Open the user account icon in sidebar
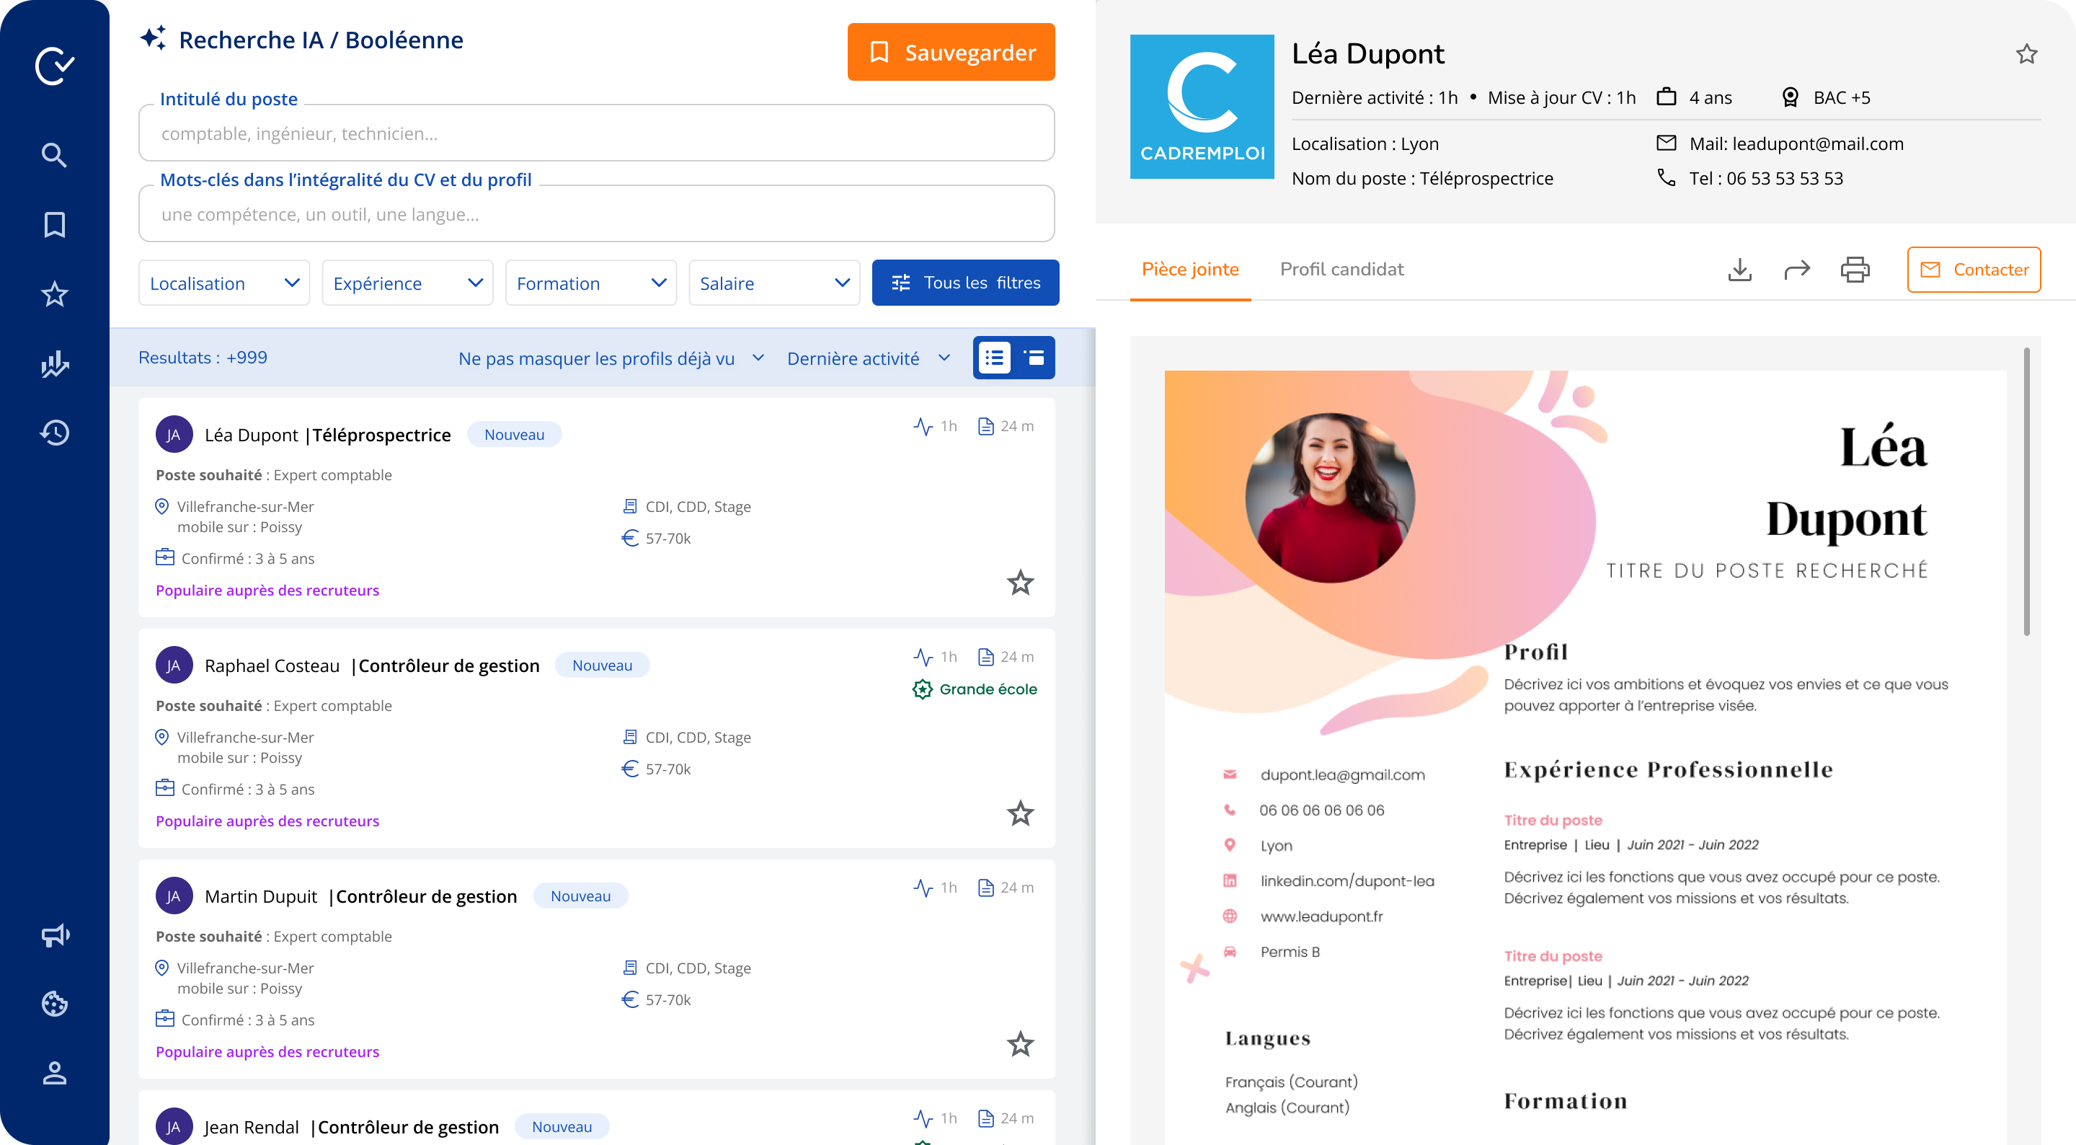 pos(54,1073)
